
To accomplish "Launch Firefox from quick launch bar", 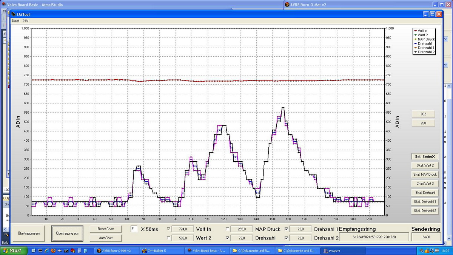I will [53, 250].
